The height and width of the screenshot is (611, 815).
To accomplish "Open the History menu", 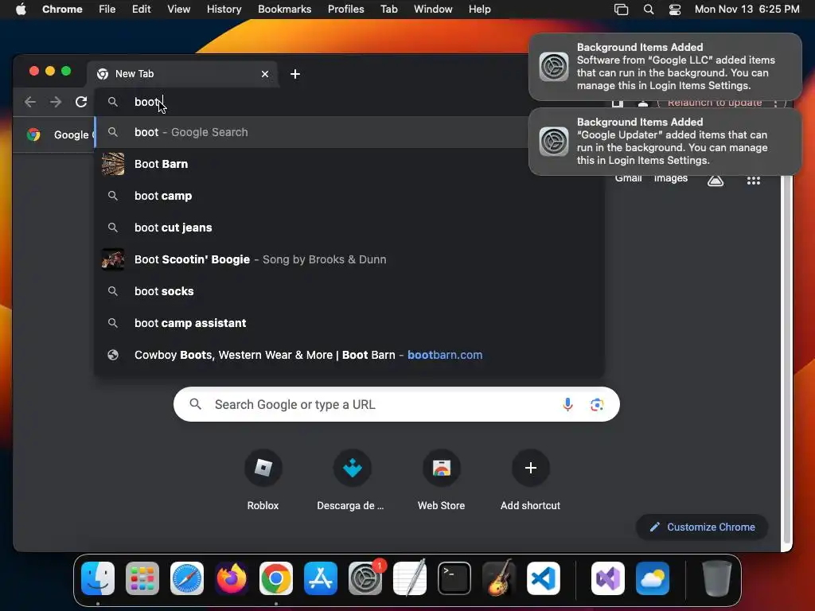I will (x=224, y=10).
